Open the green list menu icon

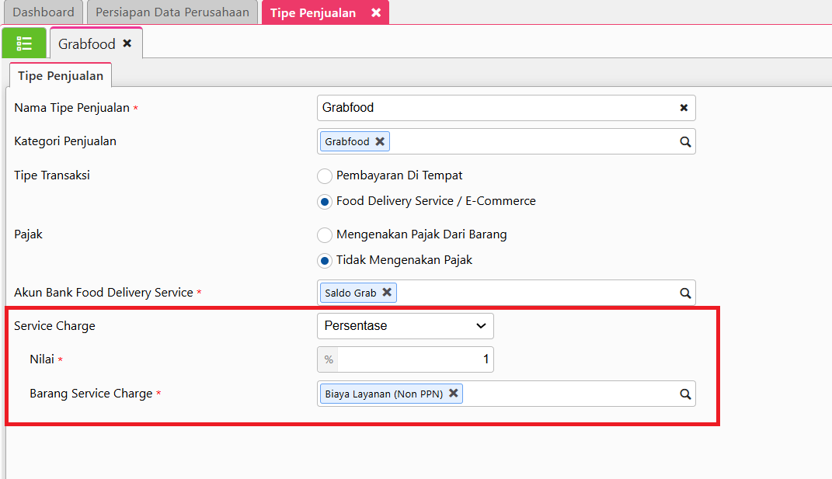[x=24, y=43]
